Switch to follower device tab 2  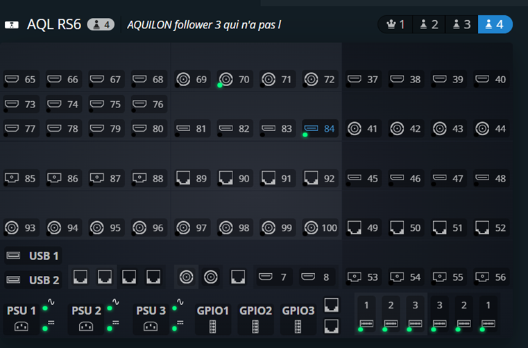tap(429, 24)
